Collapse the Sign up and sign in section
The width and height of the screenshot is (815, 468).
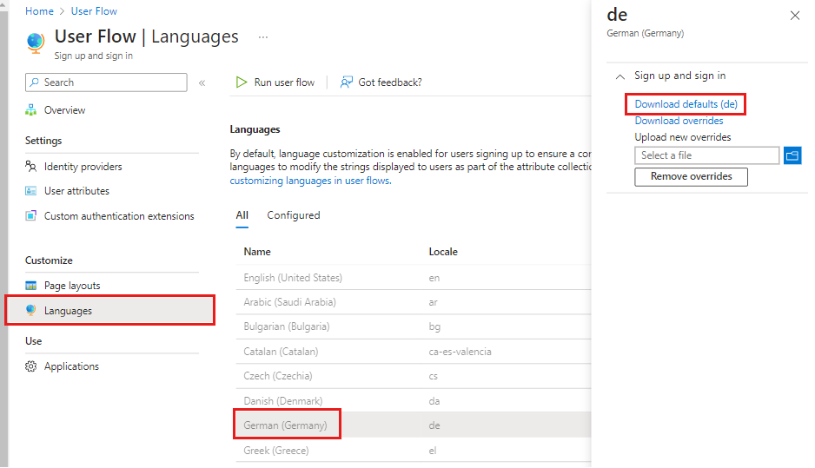pyautogui.click(x=620, y=76)
